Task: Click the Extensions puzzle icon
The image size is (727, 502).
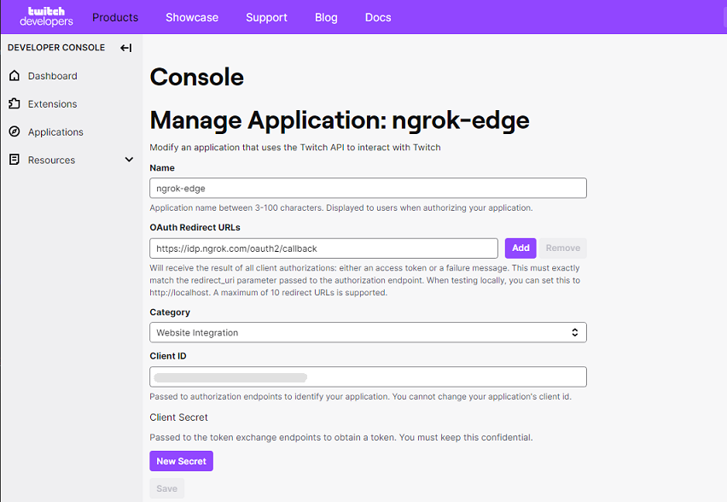Action: pos(15,103)
